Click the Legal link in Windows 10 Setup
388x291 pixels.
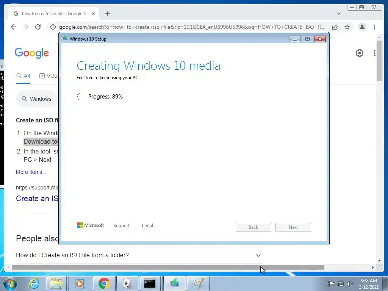[x=147, y=226]
